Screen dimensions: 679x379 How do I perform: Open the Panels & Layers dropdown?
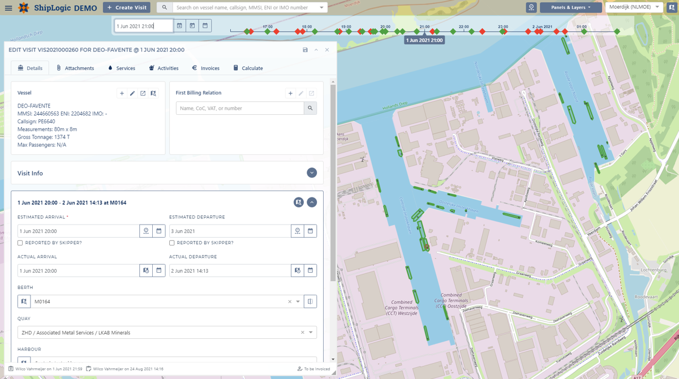click(570, 8)
